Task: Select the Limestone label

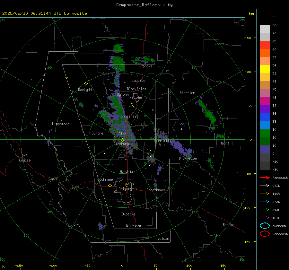Action: [x=61, y=124]
